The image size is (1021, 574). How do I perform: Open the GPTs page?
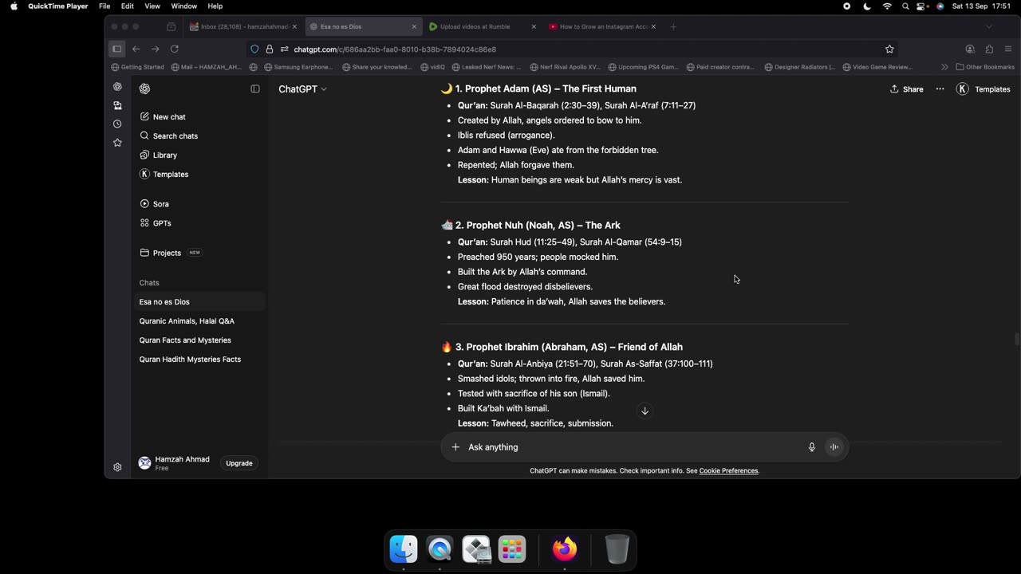[x=156, y=223]
